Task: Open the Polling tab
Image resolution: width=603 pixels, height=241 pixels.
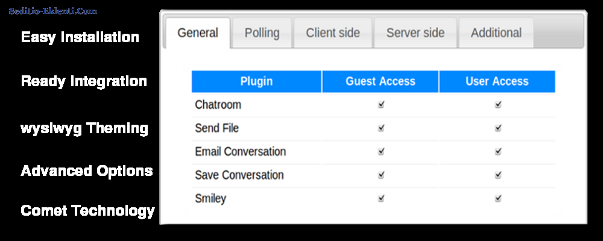Action: pos(262,33)
